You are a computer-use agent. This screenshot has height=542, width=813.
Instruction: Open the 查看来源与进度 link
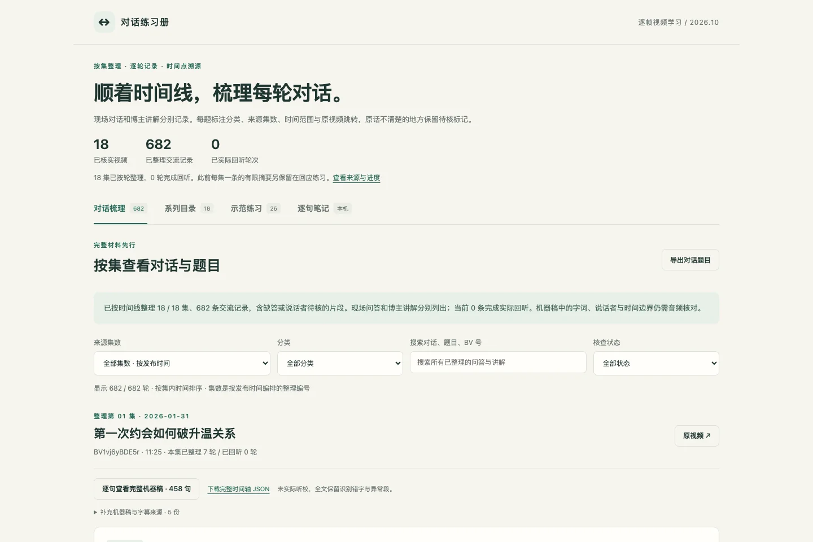[x=356, y=178]
